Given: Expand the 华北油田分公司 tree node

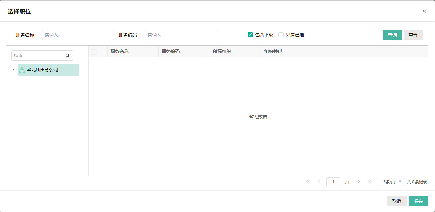Looking at the screenshot, I should pyautogui.click(x=13, y=69).
